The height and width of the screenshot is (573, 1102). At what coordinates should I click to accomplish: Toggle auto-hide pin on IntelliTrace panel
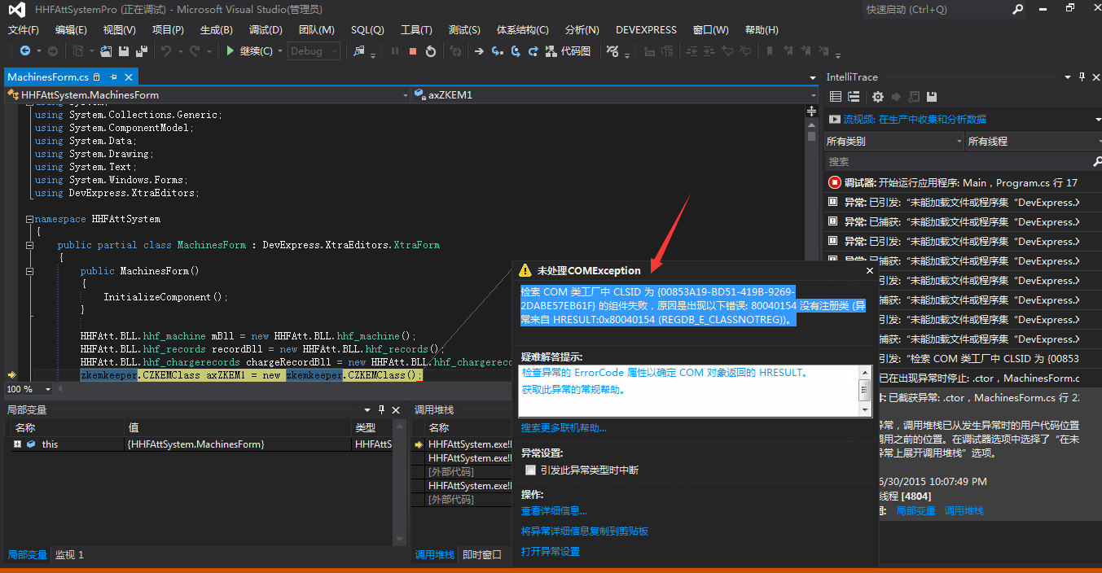click(1082, 77)
